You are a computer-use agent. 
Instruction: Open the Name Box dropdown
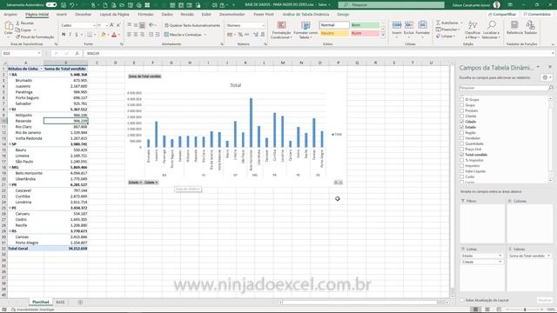[38, 53]
